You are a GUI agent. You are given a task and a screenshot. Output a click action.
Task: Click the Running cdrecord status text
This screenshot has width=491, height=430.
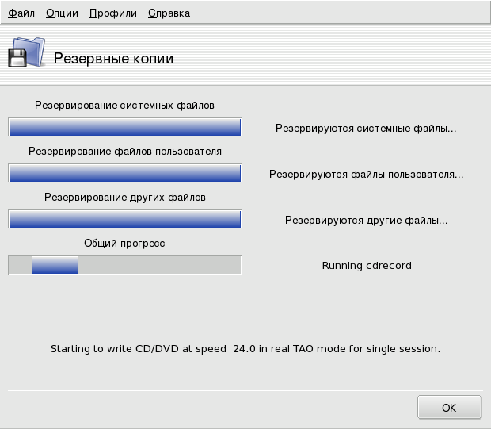click(x=367, y=266)
